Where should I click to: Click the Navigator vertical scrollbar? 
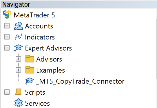click(156, 48)
